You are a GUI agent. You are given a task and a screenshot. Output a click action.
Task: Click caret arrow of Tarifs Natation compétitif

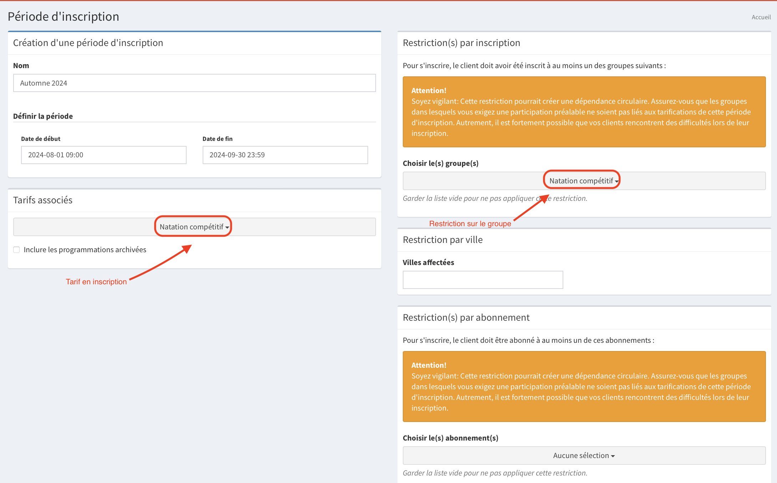tap(227, 228)
